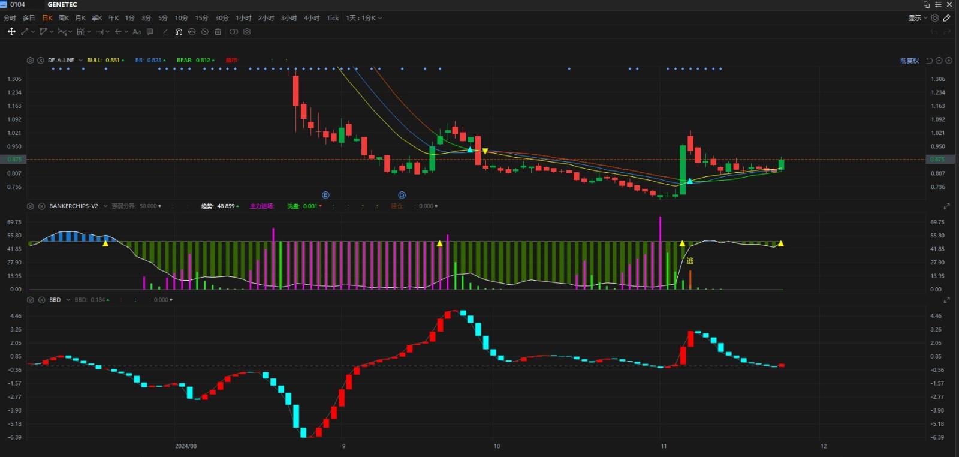The image size is (959, 457).
Task: Select the 日K daily candlestick tab
Action: point(47,18)
